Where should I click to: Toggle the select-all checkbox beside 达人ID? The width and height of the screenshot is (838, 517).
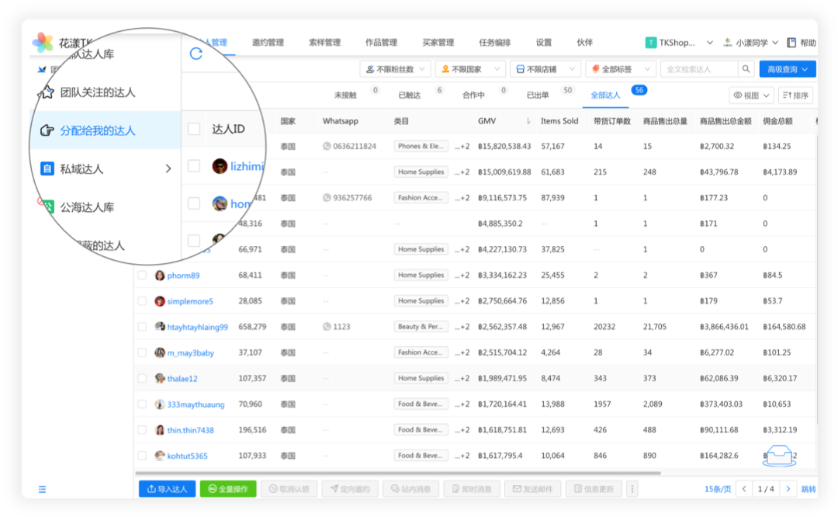[194, 129]
